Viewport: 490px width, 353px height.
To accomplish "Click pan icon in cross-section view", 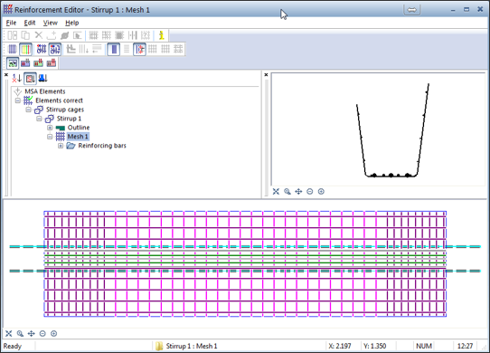I will [298, 192].
